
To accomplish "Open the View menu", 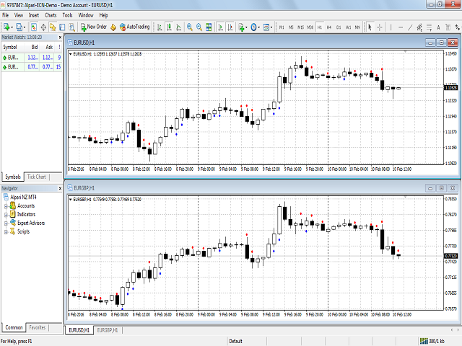I will pos(19,15).
